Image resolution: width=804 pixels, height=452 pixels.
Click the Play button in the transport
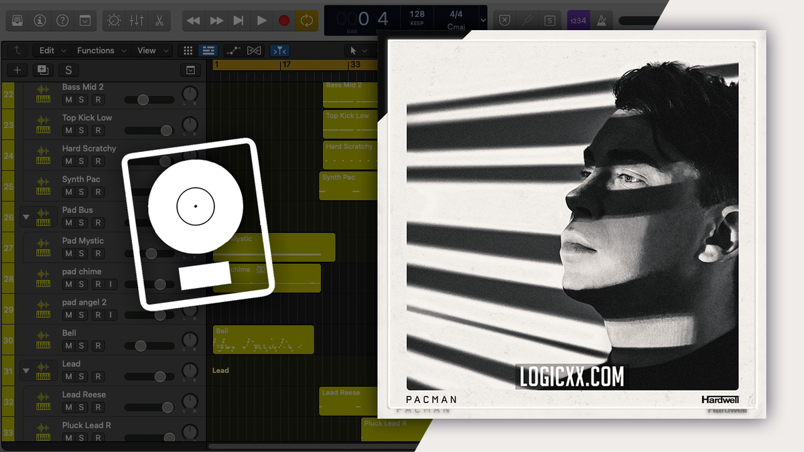tap(262, 20)
